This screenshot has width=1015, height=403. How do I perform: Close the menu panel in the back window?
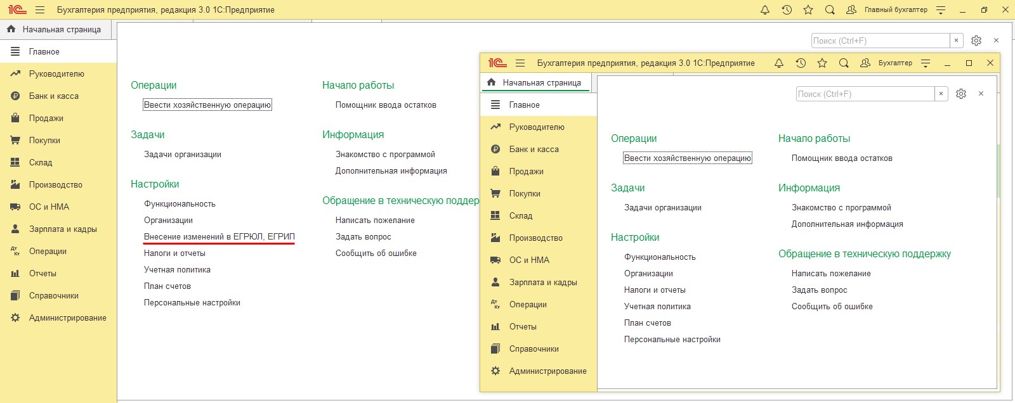[x=996, y=40]
